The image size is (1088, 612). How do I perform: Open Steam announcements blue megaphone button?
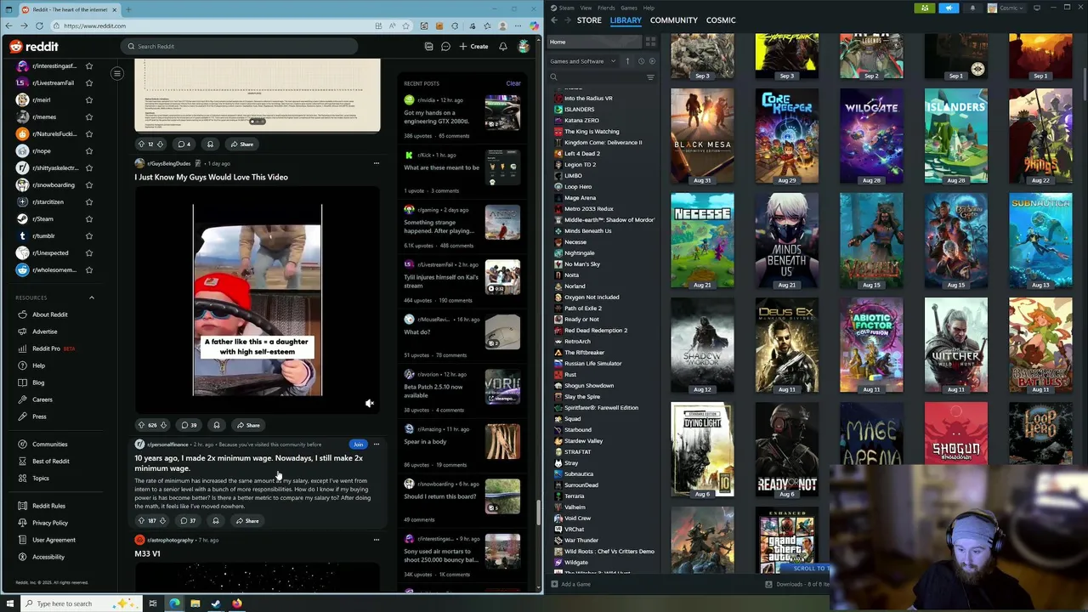(x=949, y=8)
